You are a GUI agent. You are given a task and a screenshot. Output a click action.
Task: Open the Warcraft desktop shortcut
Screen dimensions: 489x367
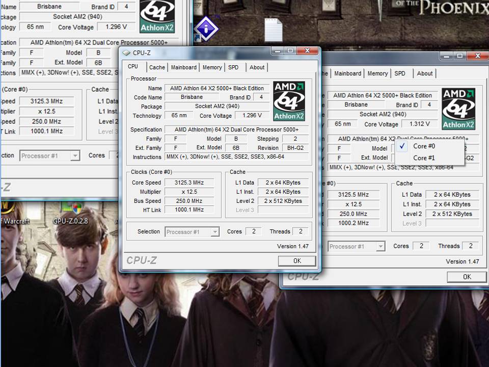click(14, 213)
